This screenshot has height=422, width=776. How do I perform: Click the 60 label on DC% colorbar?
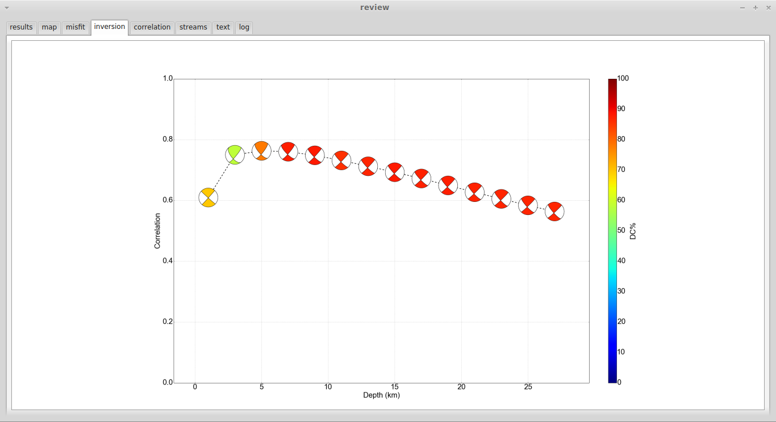pos(622,200)
